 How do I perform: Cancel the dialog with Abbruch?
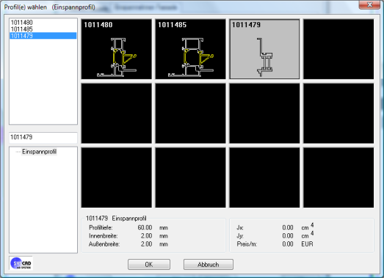(209, 265)
